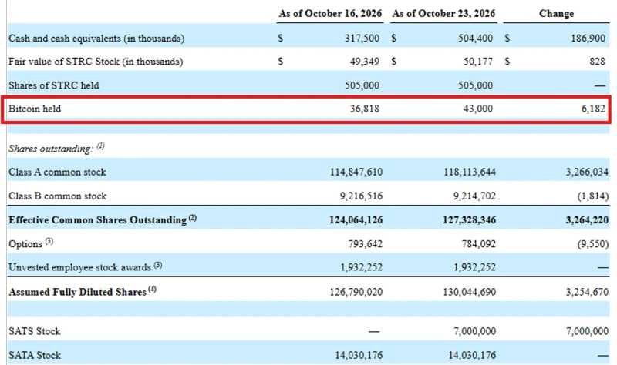
Task: Click the Options value 784,092
Action: [x=479, y=244]
